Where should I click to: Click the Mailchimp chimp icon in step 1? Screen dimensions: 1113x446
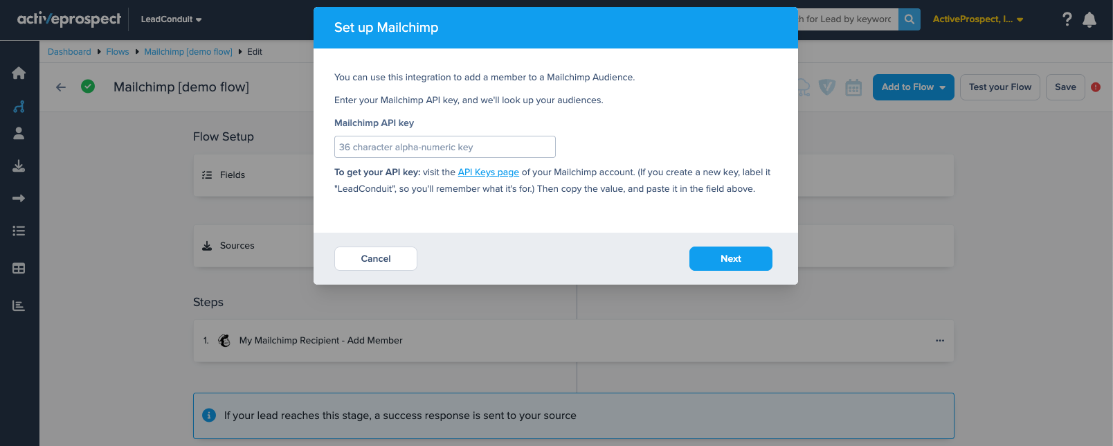(224, 341)
